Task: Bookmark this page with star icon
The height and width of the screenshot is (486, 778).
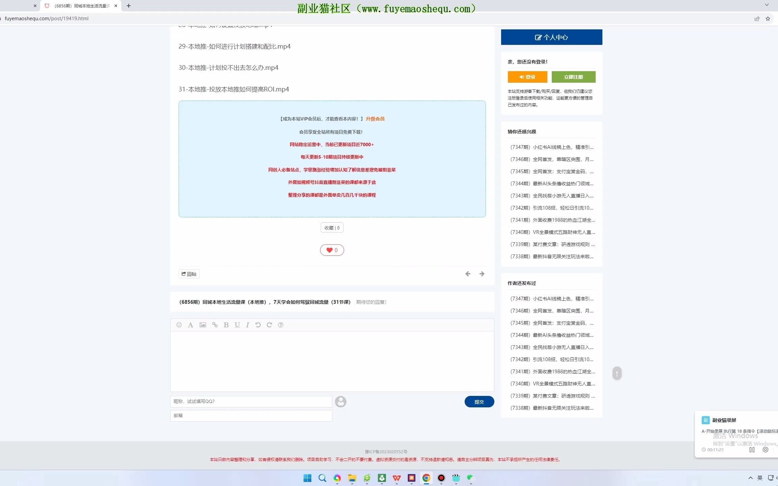Action: (768, 19)
